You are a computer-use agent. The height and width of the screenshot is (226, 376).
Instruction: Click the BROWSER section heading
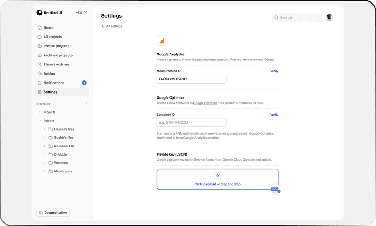click(44, 104)
